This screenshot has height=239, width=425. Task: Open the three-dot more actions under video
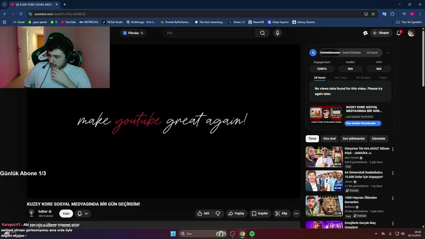[x=296, y=213]
